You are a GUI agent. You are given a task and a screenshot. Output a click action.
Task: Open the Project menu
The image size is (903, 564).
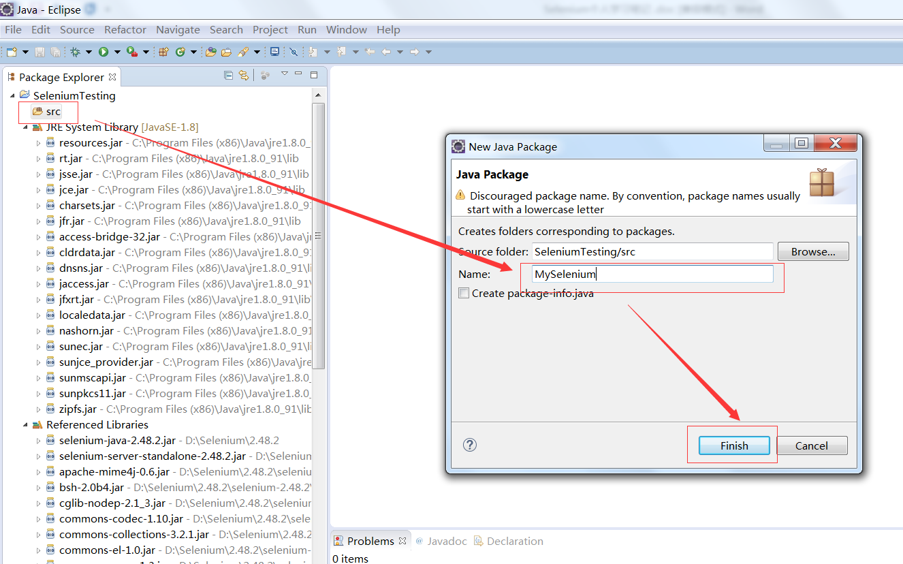click(x=270, y=29)
